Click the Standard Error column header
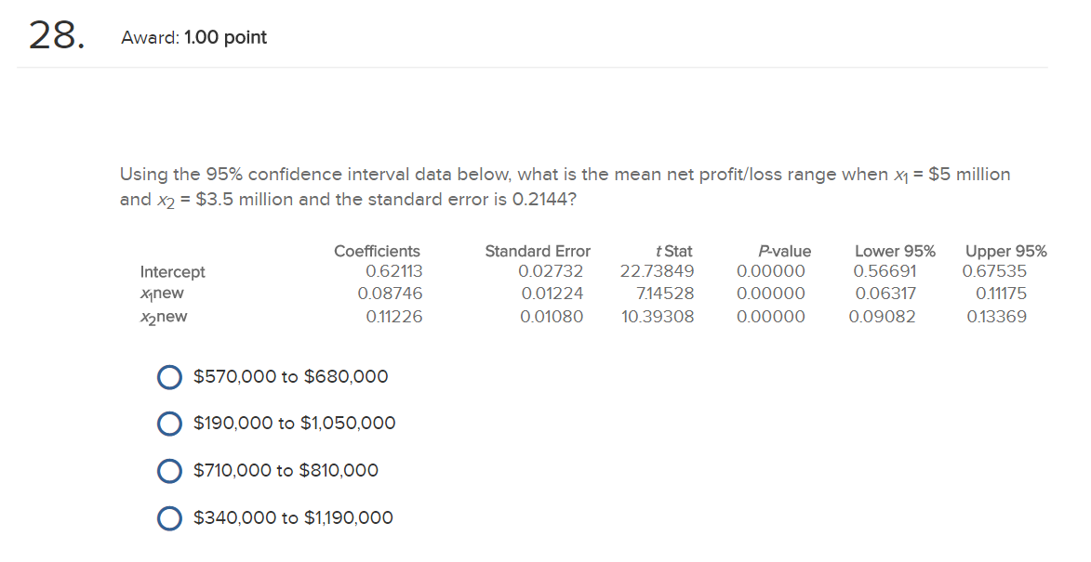Screen dimensions: 1091x562 click(x=538, y=251)
